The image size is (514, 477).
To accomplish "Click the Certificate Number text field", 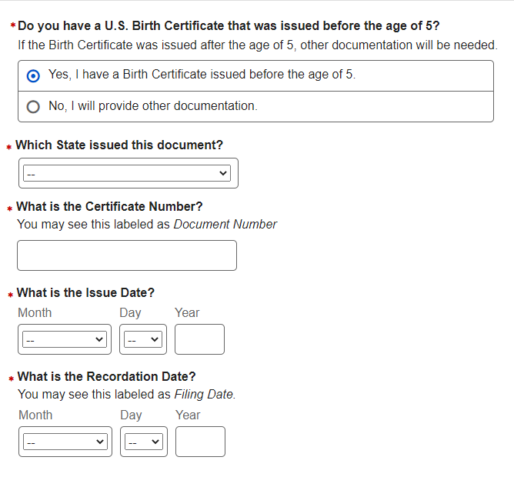I will pos(127,255).
